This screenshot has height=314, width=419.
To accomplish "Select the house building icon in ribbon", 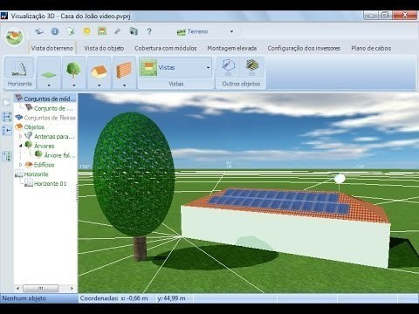I will [x=99, y=71].
